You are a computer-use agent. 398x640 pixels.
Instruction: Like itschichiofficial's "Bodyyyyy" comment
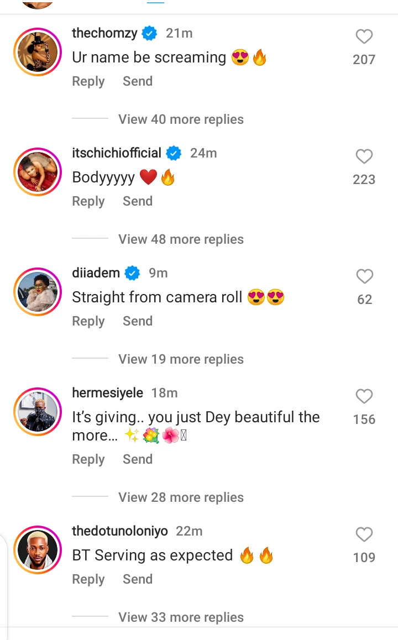(x=364, y=157)
